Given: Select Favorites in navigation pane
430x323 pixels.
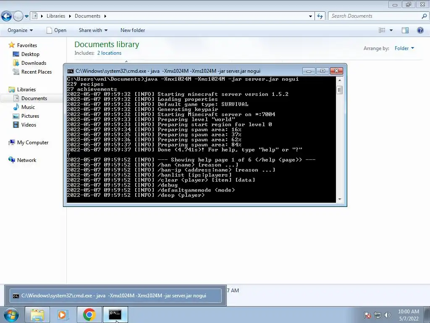Looking at the screenshot, I should [27, 45].
